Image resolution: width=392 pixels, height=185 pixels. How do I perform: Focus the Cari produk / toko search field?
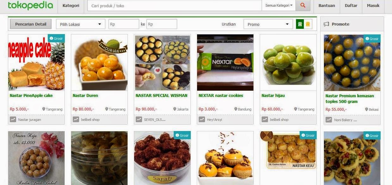click(175, 5)
